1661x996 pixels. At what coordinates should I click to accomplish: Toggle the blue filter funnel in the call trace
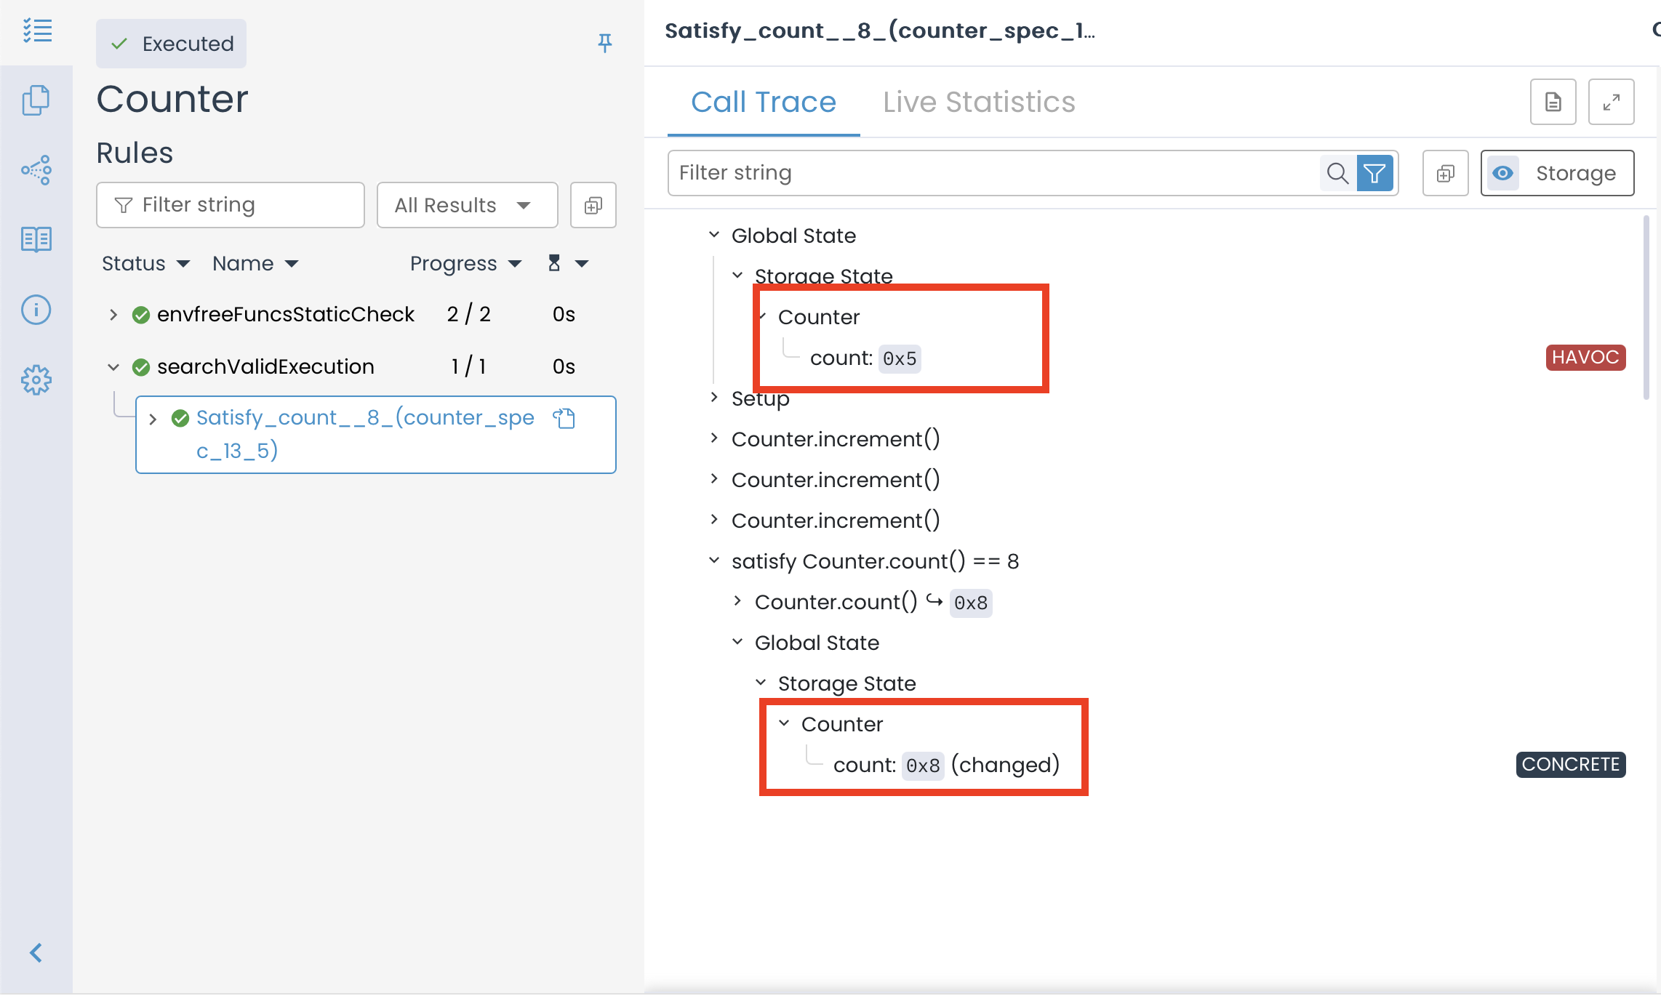coord(1374,173)
